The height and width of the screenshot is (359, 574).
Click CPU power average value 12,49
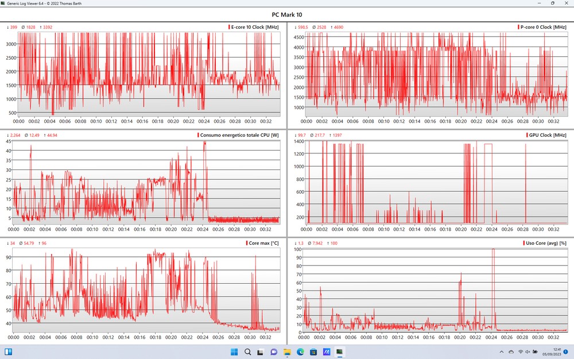pyautogui.click(x=34, y=135)
